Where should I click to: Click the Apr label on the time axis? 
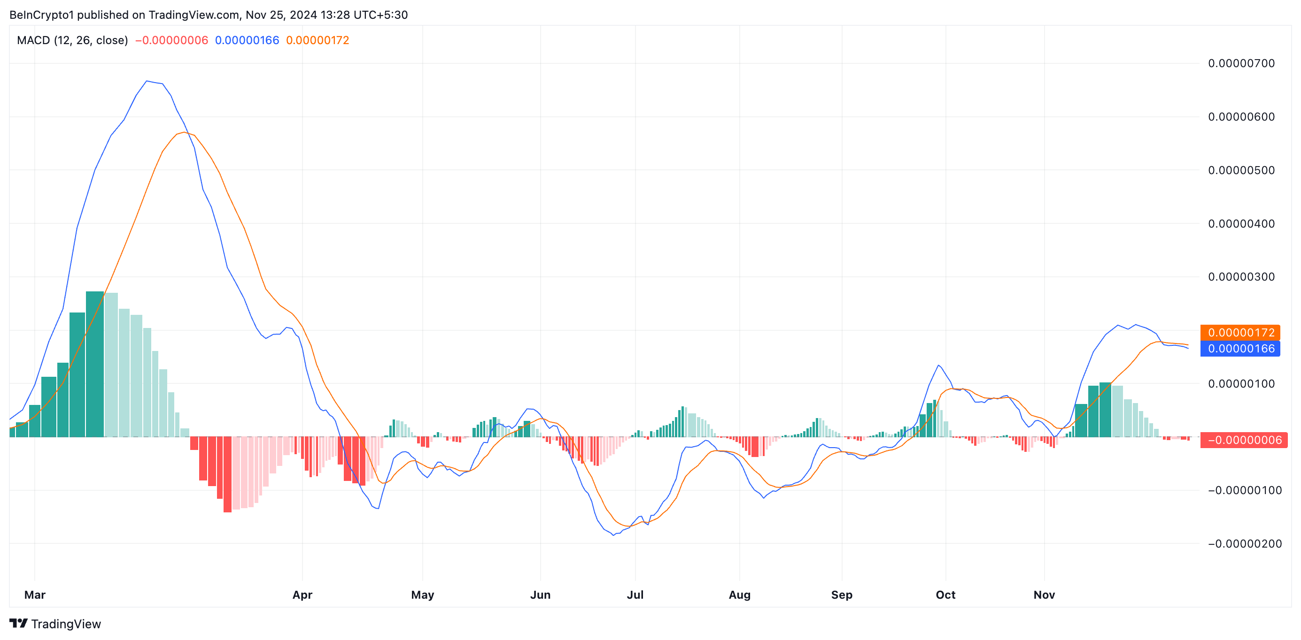pos(302,594)
